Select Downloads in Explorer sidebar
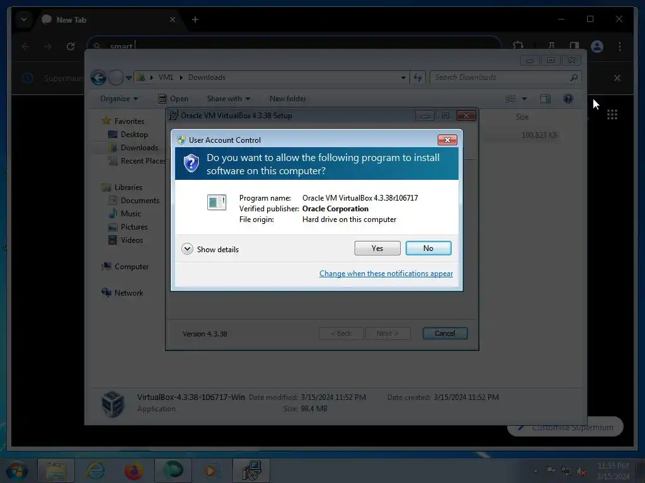Image resolution: width=645 pixels, height=483 pixels. tap(133, 147)
